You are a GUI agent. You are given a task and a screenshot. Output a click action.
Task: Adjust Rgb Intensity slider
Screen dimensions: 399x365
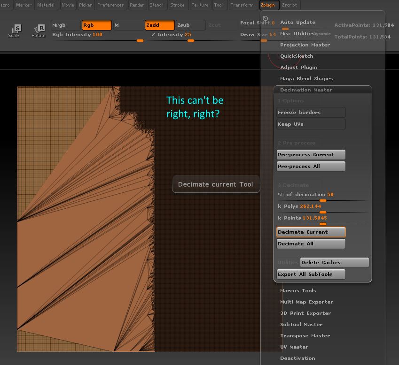tap(98, 37)
